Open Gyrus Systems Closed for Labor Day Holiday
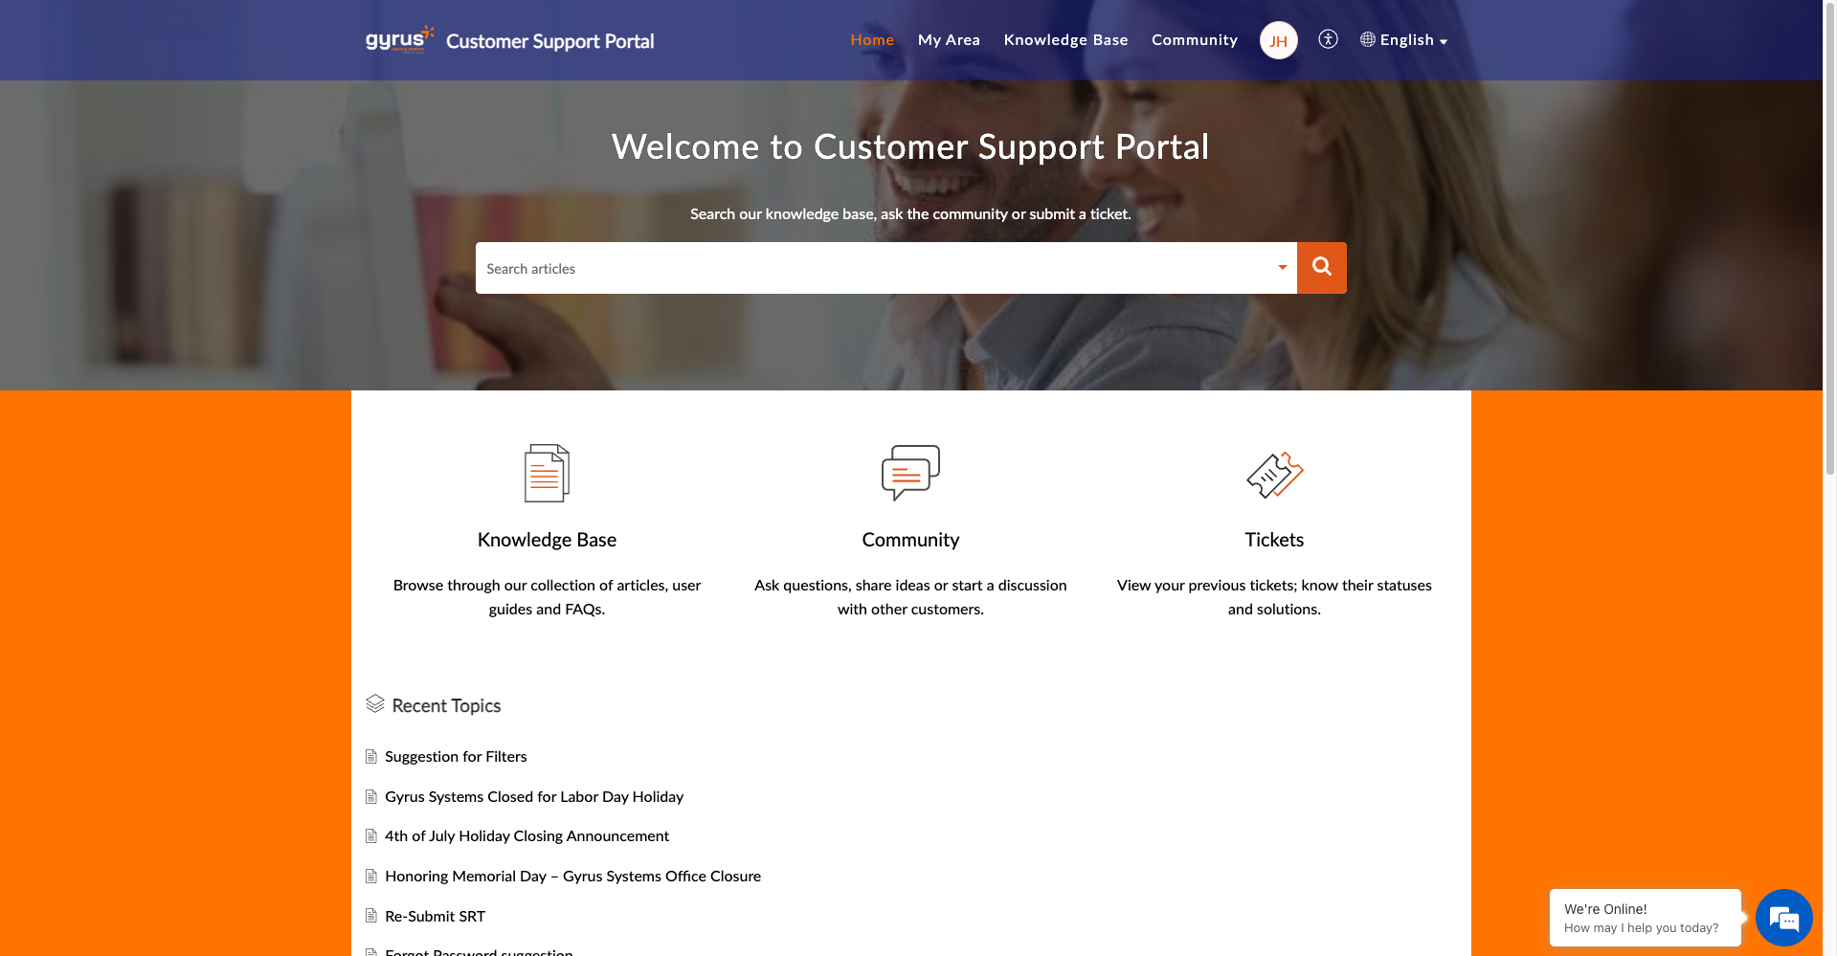Screen dimensions: 1837x956 [534, 797]
